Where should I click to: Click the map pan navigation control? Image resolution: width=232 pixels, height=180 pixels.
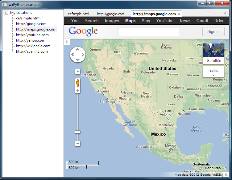[x=78, y=55]
